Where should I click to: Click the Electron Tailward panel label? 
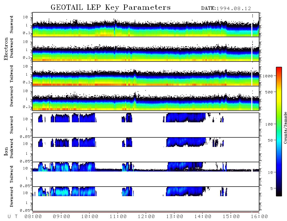(11, 74)
